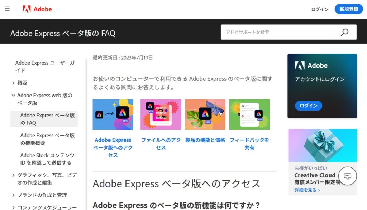367x210 pixels.
Task: Open the フィードバックを共有 text link
Action: point(249,144)
